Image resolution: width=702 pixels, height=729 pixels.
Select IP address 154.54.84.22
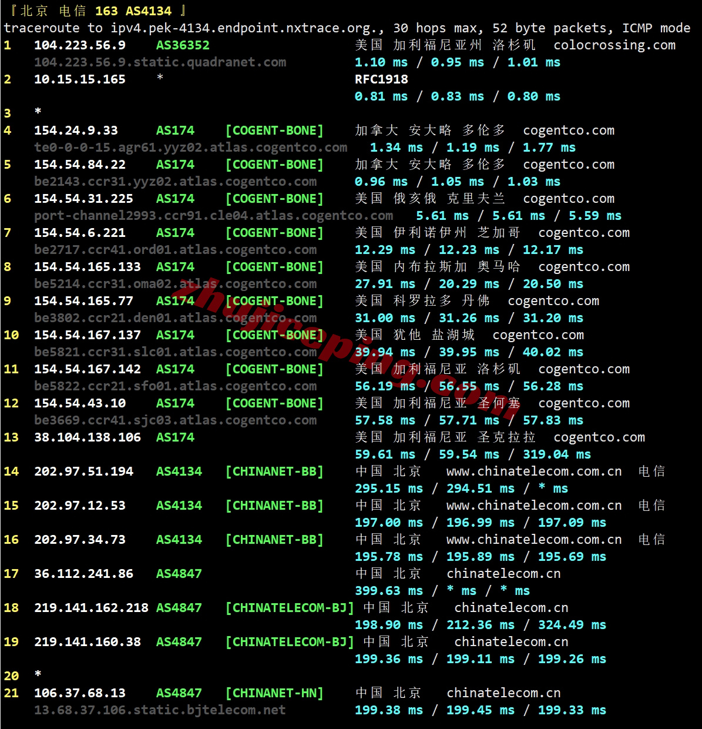(x=80, y=165)
